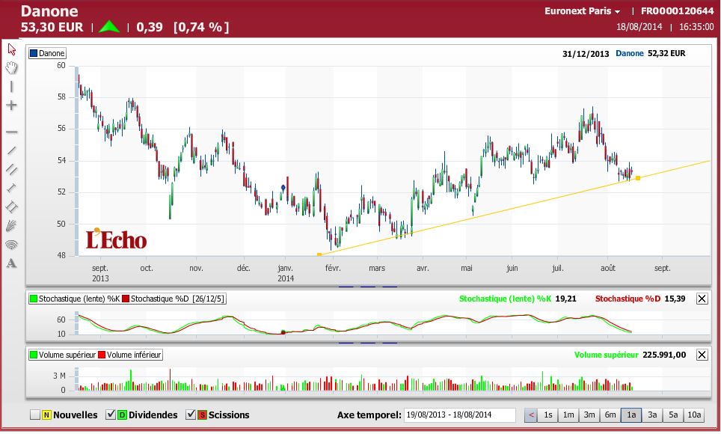Select the 1a time range button
The width and height of the screenshot is (721, 434).
[x=631, y=415]
